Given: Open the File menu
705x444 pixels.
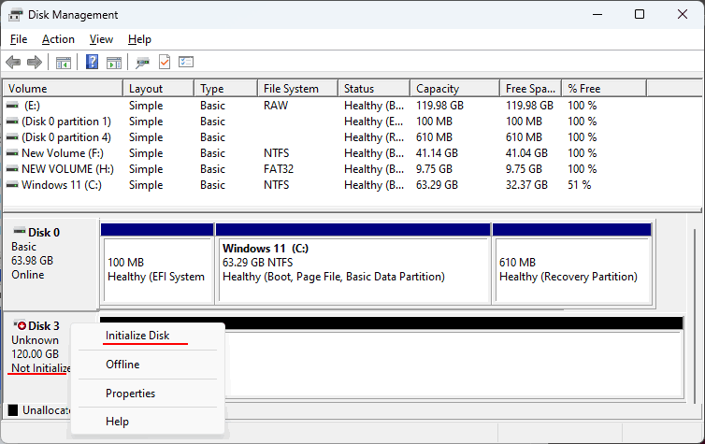Looking at the screenshot, I should (19, 39).
